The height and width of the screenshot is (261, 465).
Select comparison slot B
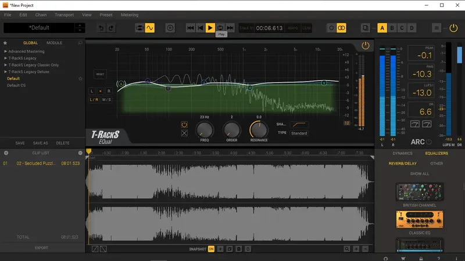(x=392, y=28)
